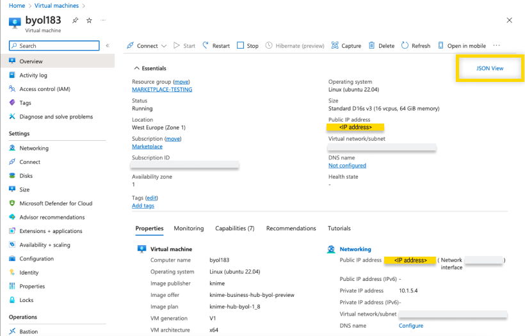Select Activity log in sidebar
Viewport: 525px width, 336px height.
pyautogui.click(x=33, y=76)
